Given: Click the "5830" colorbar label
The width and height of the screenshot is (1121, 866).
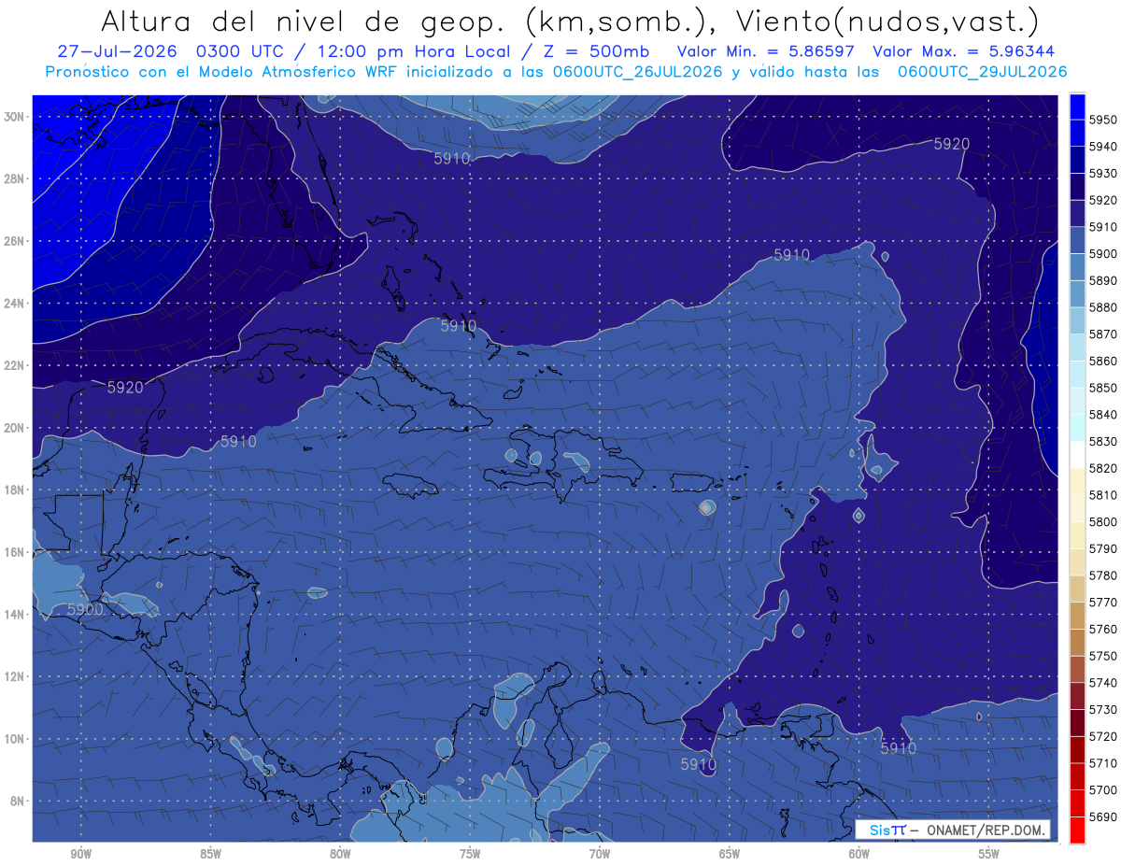Looking at the screenshot, I should [x=1103, y=441].
